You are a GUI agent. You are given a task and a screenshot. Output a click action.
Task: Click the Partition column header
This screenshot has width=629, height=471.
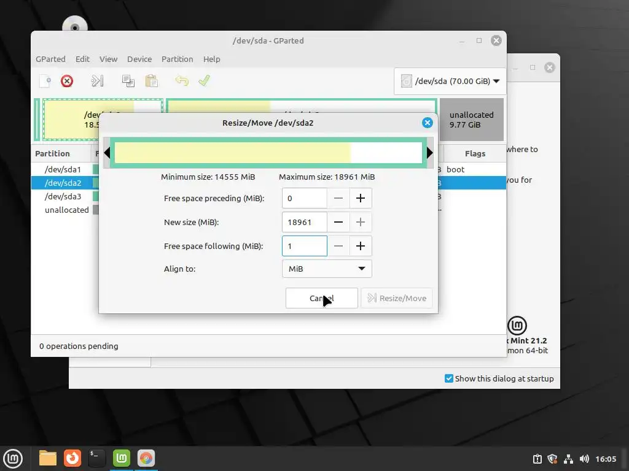pyautogui.click(x=61, y=154)
